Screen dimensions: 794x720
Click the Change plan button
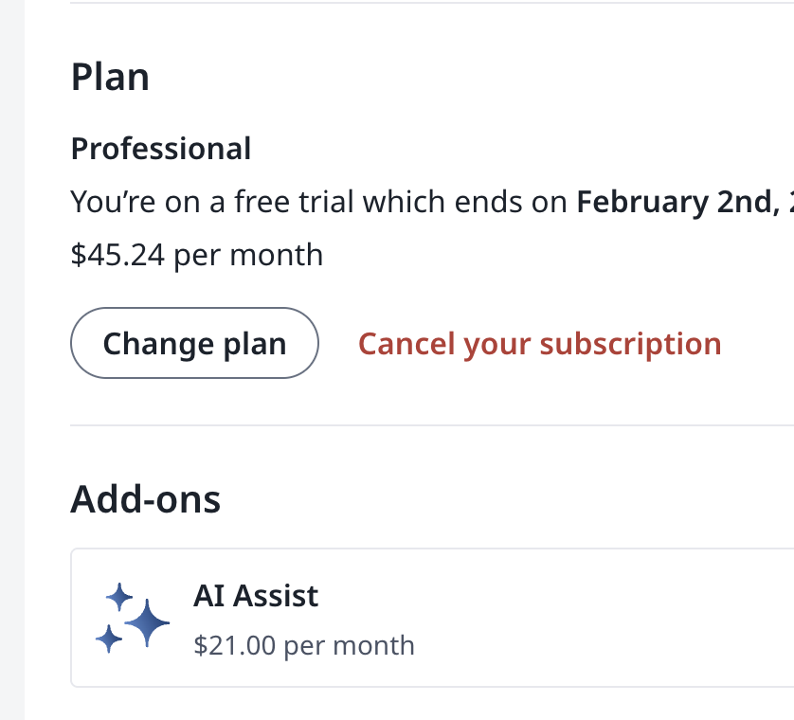click(194, 343)
